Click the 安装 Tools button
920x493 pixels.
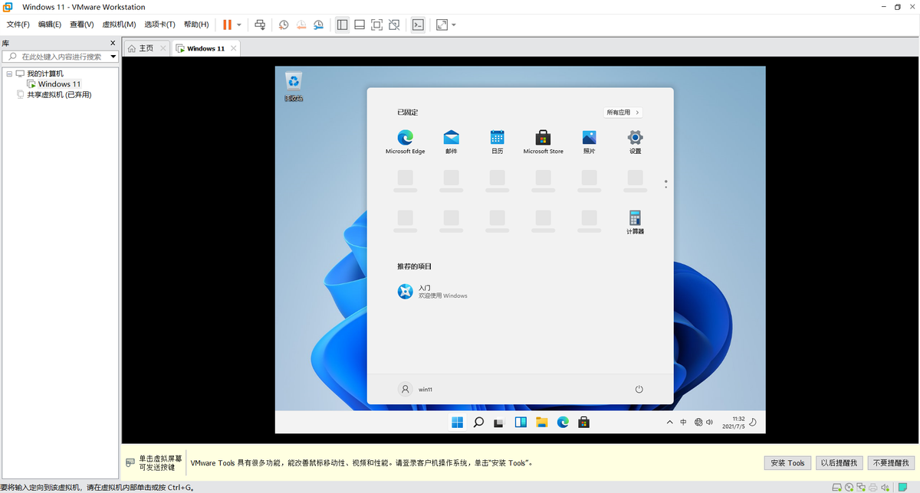[x=788, y=463]
